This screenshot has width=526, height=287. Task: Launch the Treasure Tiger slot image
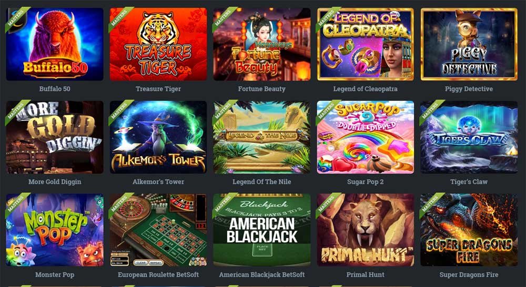click(x=158, y=44)
